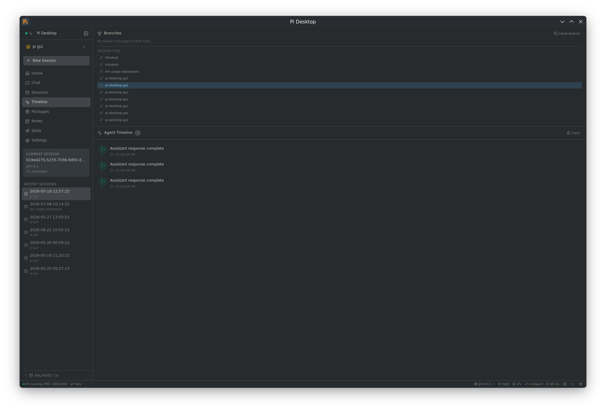Select the last pi-desktop-gui tree entry
The height and width of the screenshot is (411, 606).
(339, 120)
